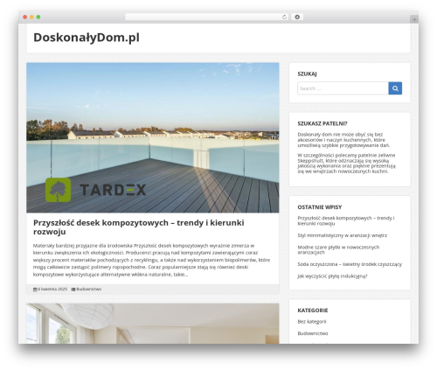
Task: Open Przyszłość desek kompozytowych article headline
Action: [139, 227]
